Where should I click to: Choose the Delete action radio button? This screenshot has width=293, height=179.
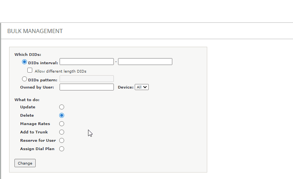tap(61, 116)
